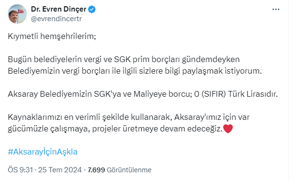Image resolution: width=295 pixels, height=181 pixels.
Task: Visit the @evrendincertr handle link
Action: point(56,19)
